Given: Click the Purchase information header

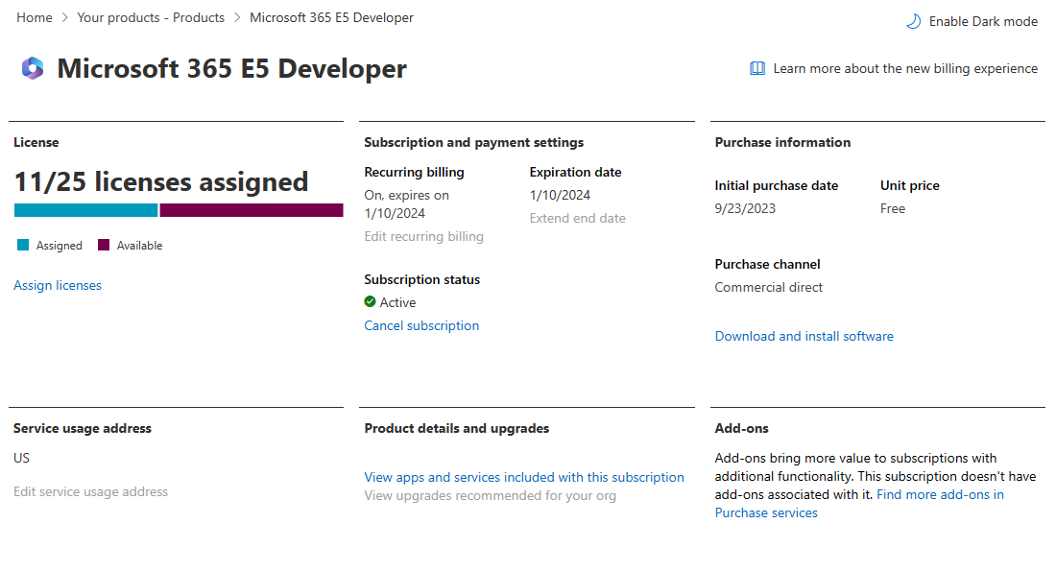Looking at the screenshot, I should (782, 142).
